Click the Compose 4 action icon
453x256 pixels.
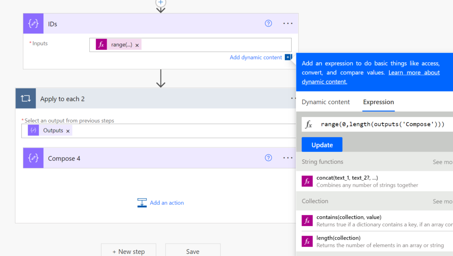point(33,158)
